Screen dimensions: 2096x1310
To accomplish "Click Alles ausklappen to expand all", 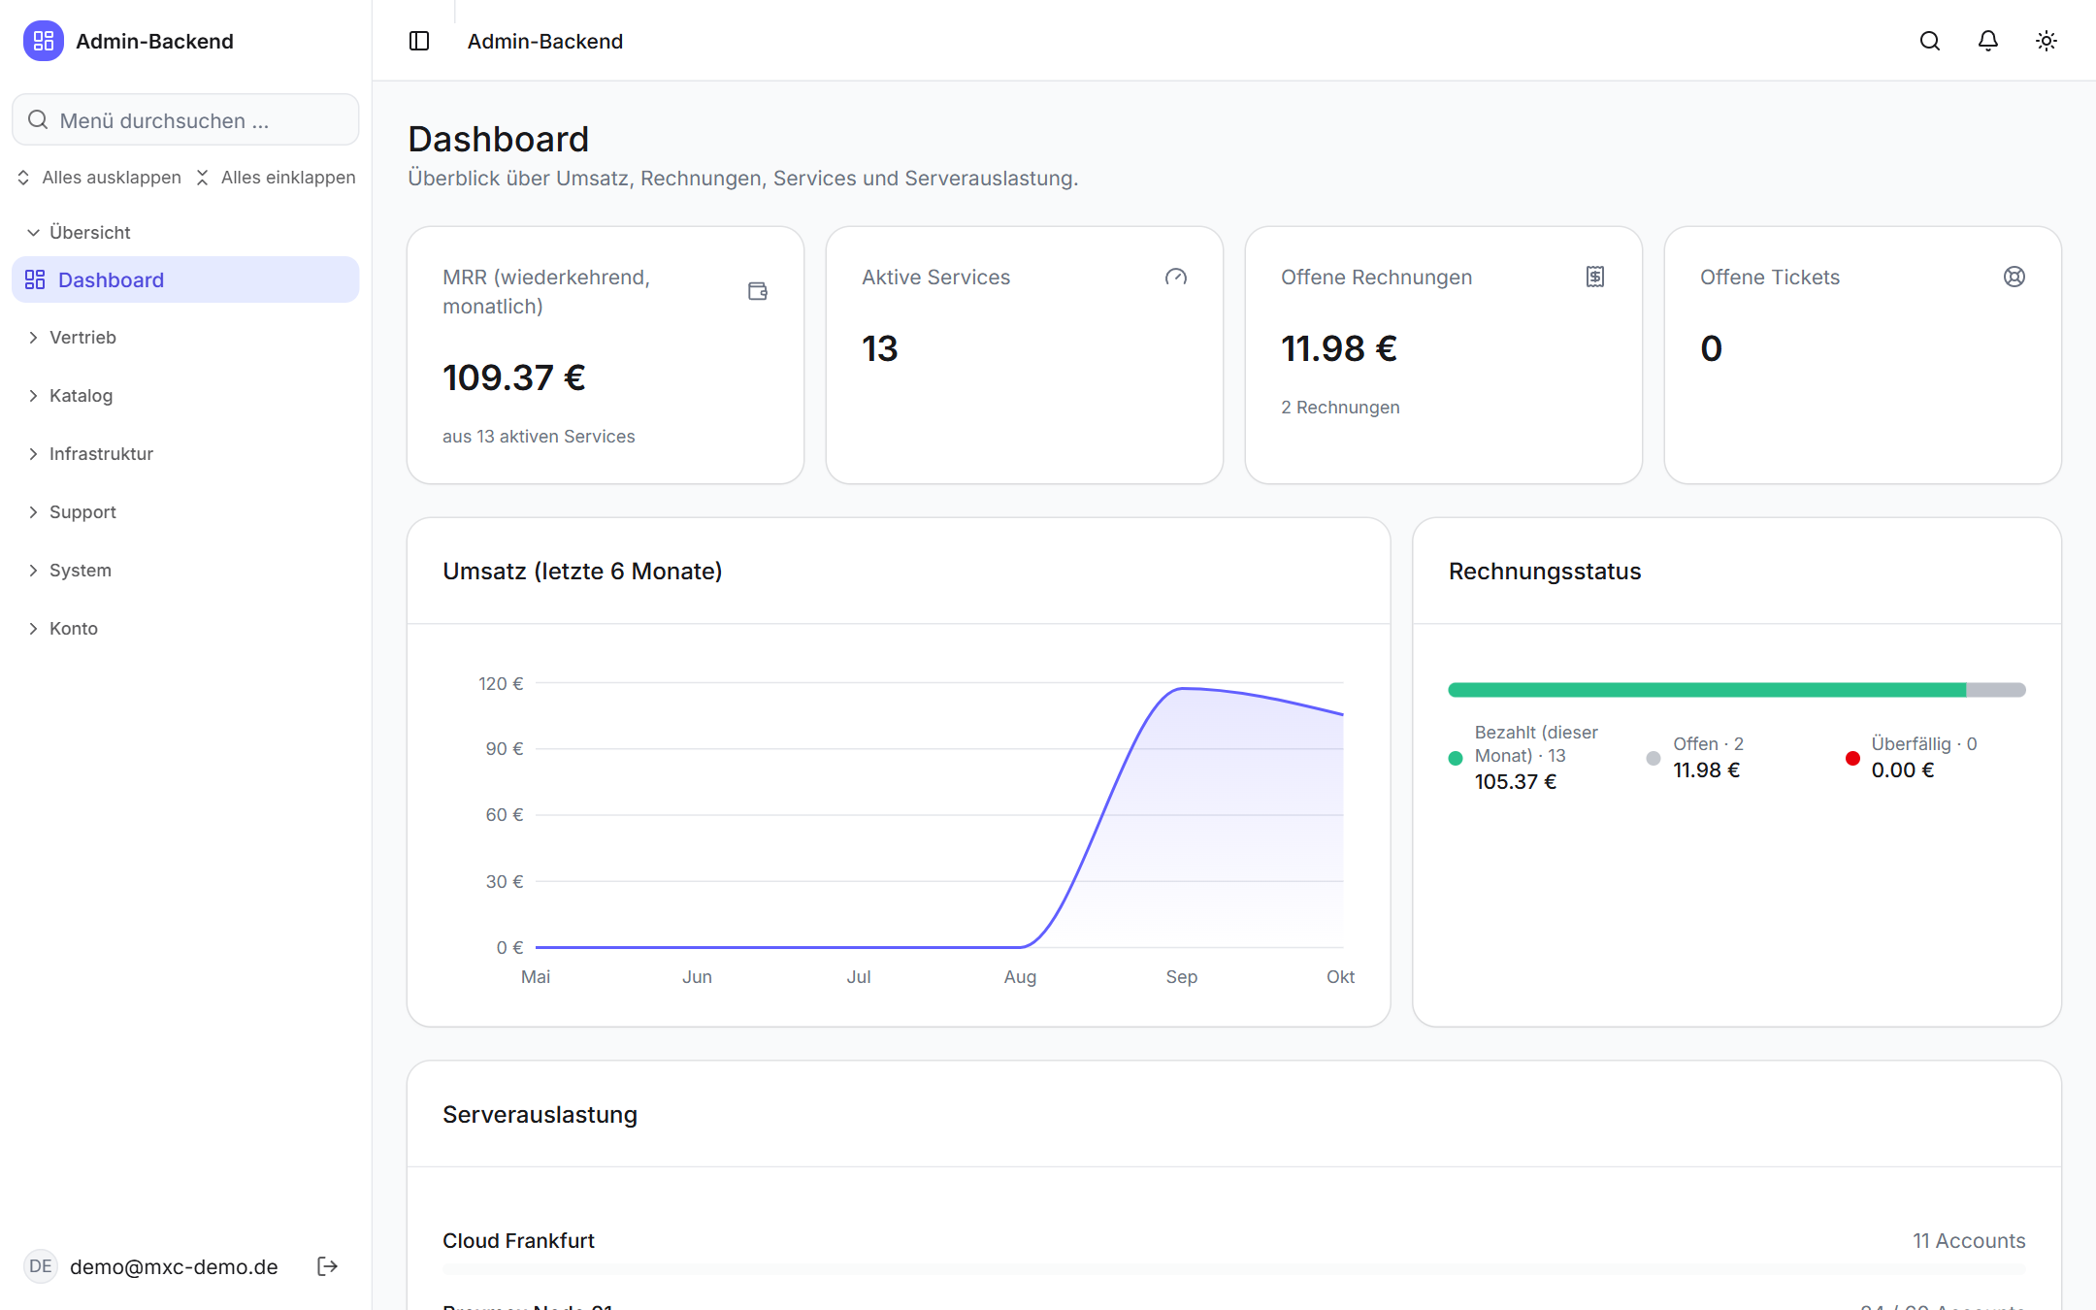I will pyautogui.click(x=100, y=178).
